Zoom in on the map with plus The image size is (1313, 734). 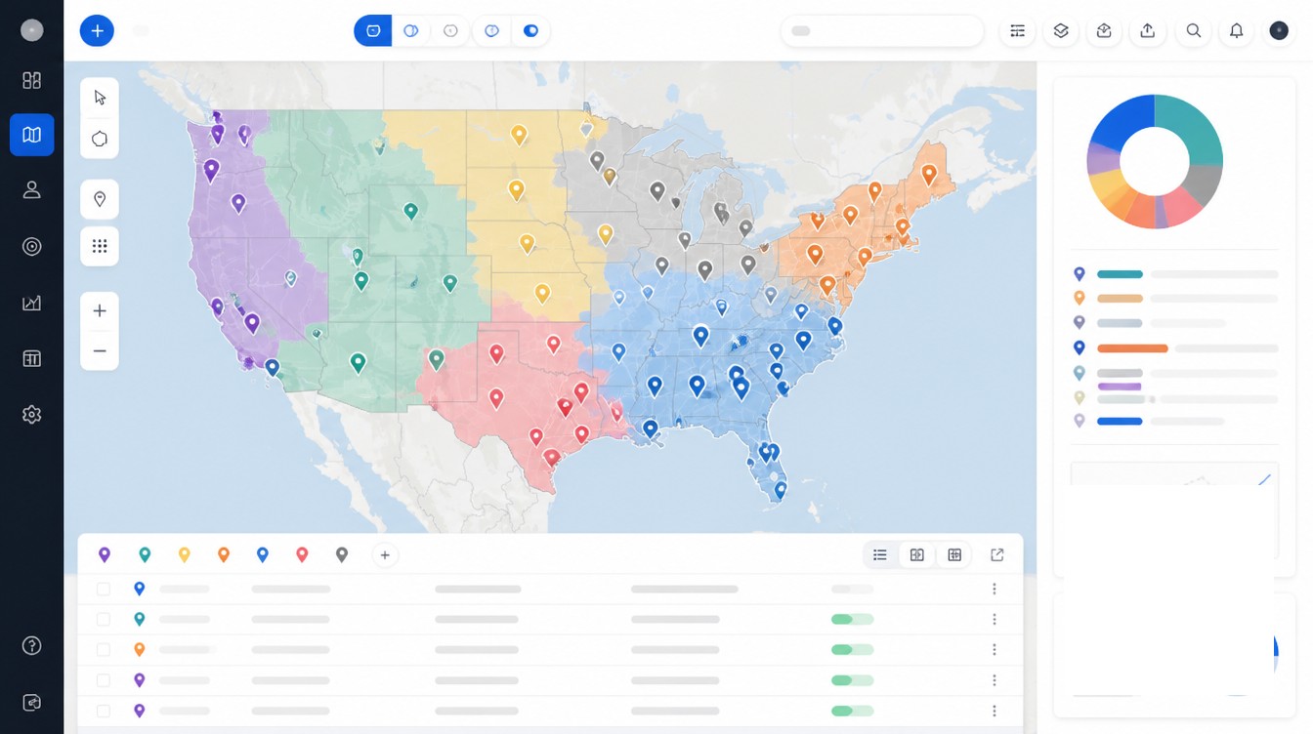click(100, 311)
